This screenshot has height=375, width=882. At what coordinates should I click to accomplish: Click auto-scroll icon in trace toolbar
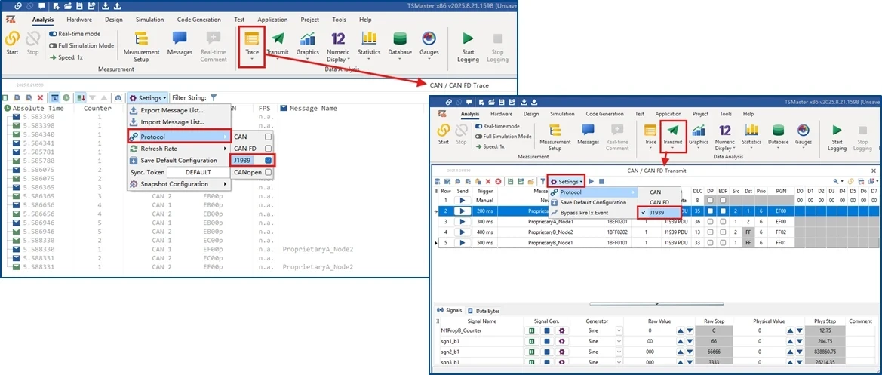(81, 98)
